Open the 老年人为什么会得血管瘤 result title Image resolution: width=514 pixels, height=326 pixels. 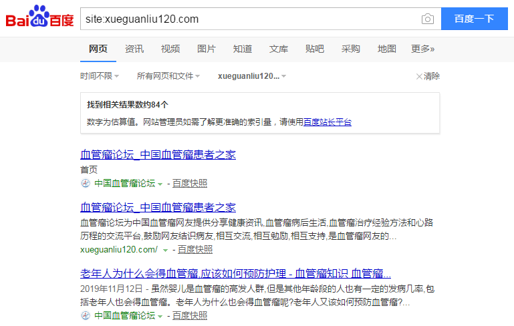235,274
